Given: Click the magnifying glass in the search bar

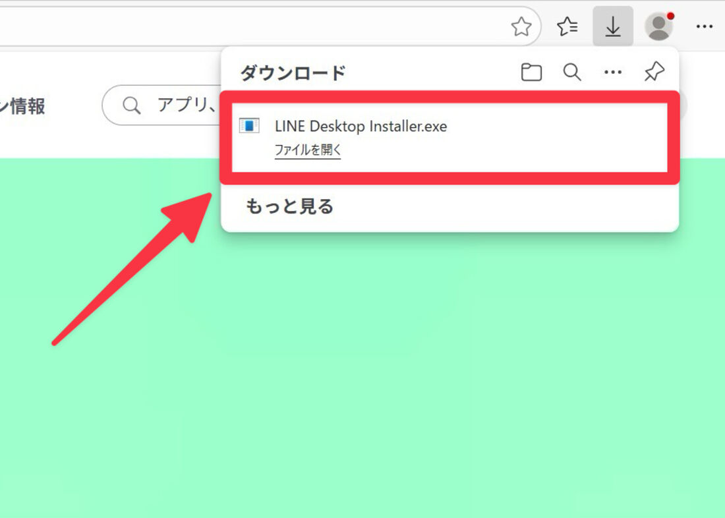Looking at the screenshot, I should tap(131, 105).
